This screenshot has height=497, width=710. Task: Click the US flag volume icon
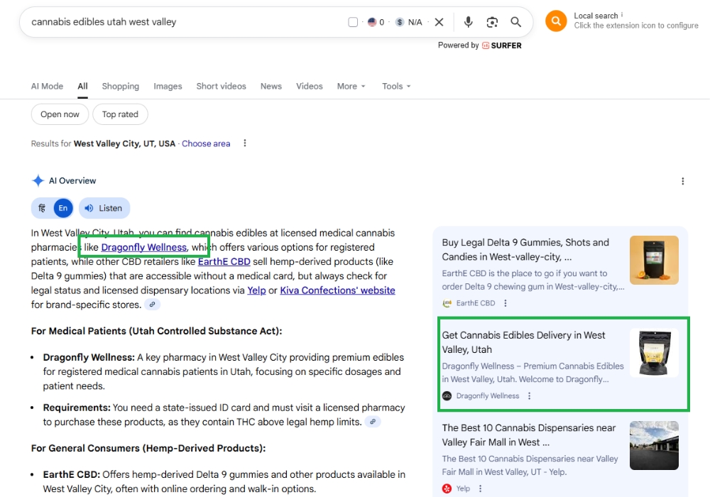[x=372, y=22]
